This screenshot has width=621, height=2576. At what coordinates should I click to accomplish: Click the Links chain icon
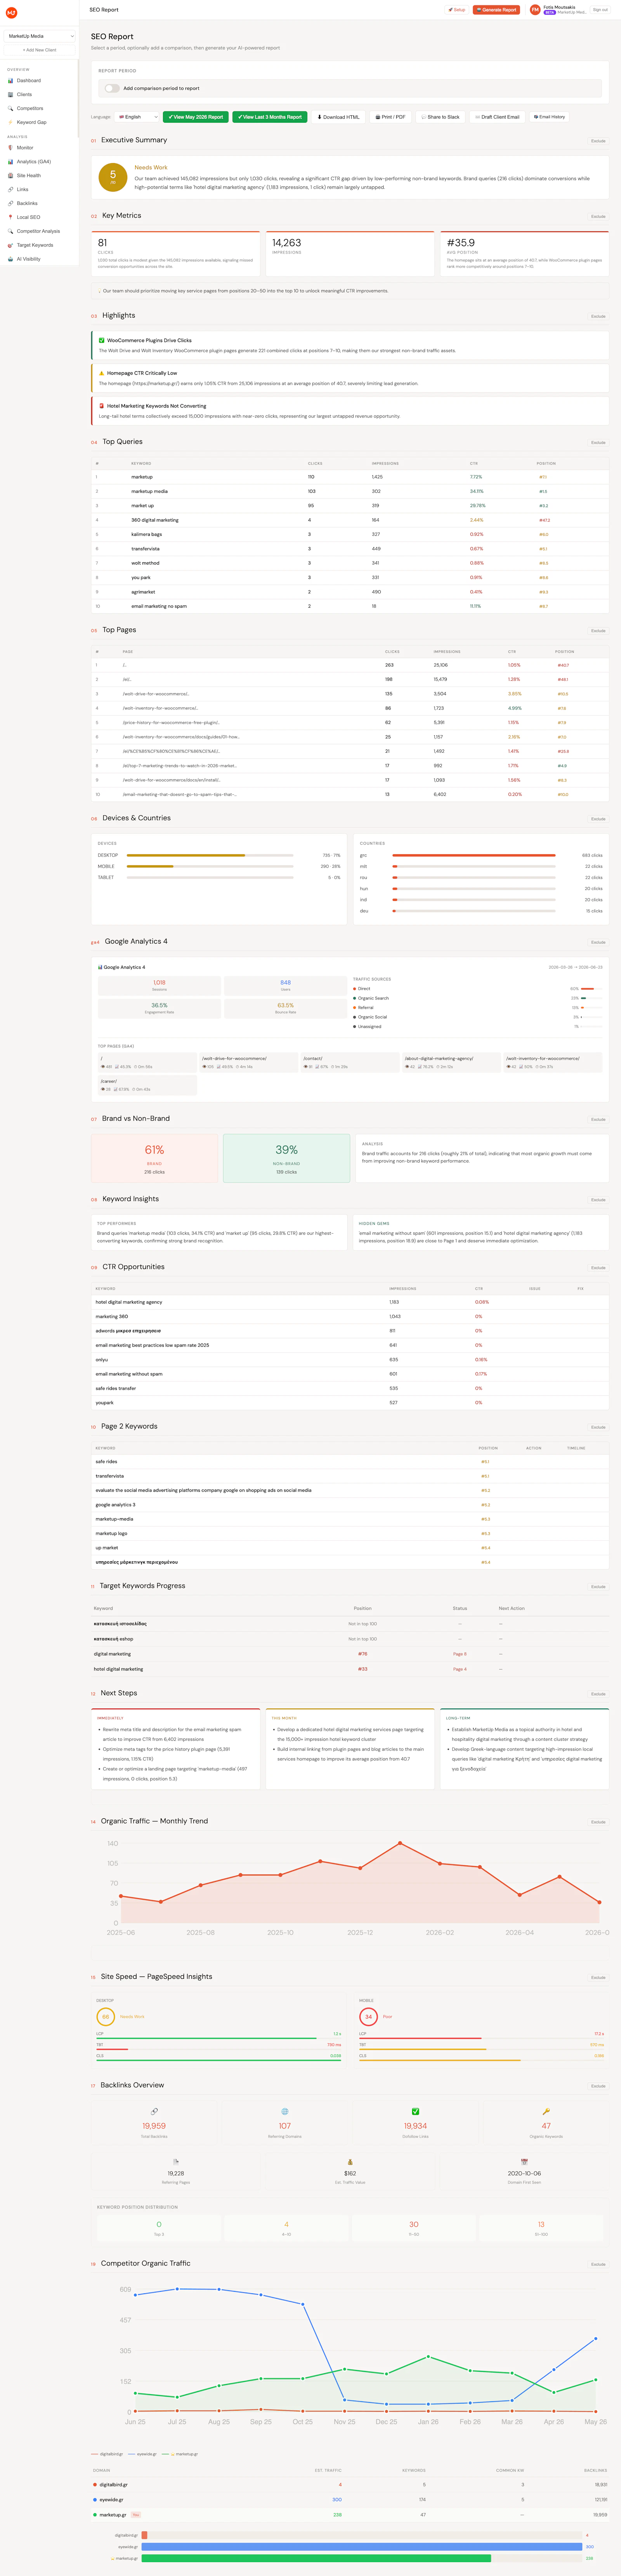pos(10,189)
